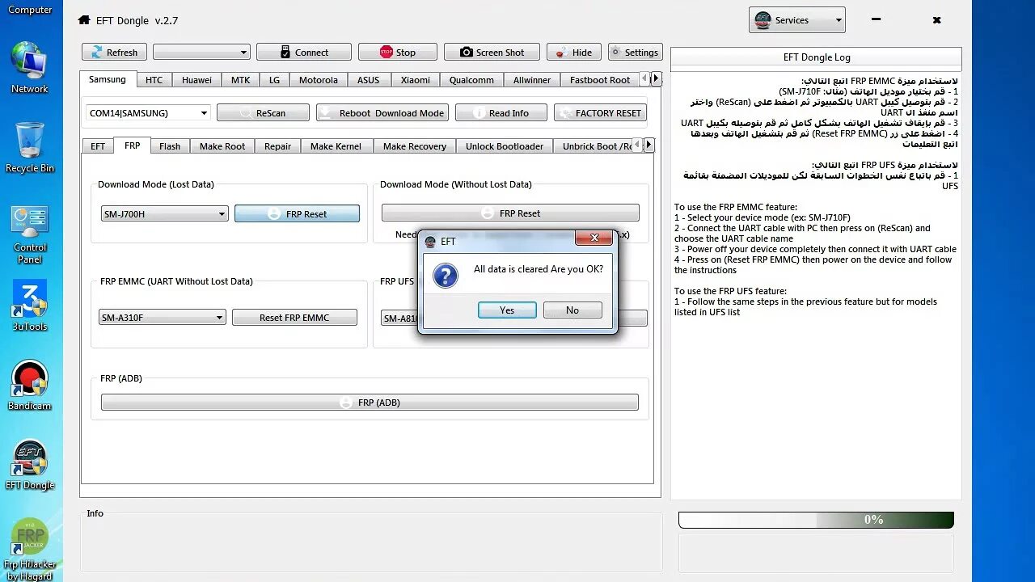Screen dimensions: 1035x582
Task: Open the Make Root sub-tab
Action: coord(222,146)
